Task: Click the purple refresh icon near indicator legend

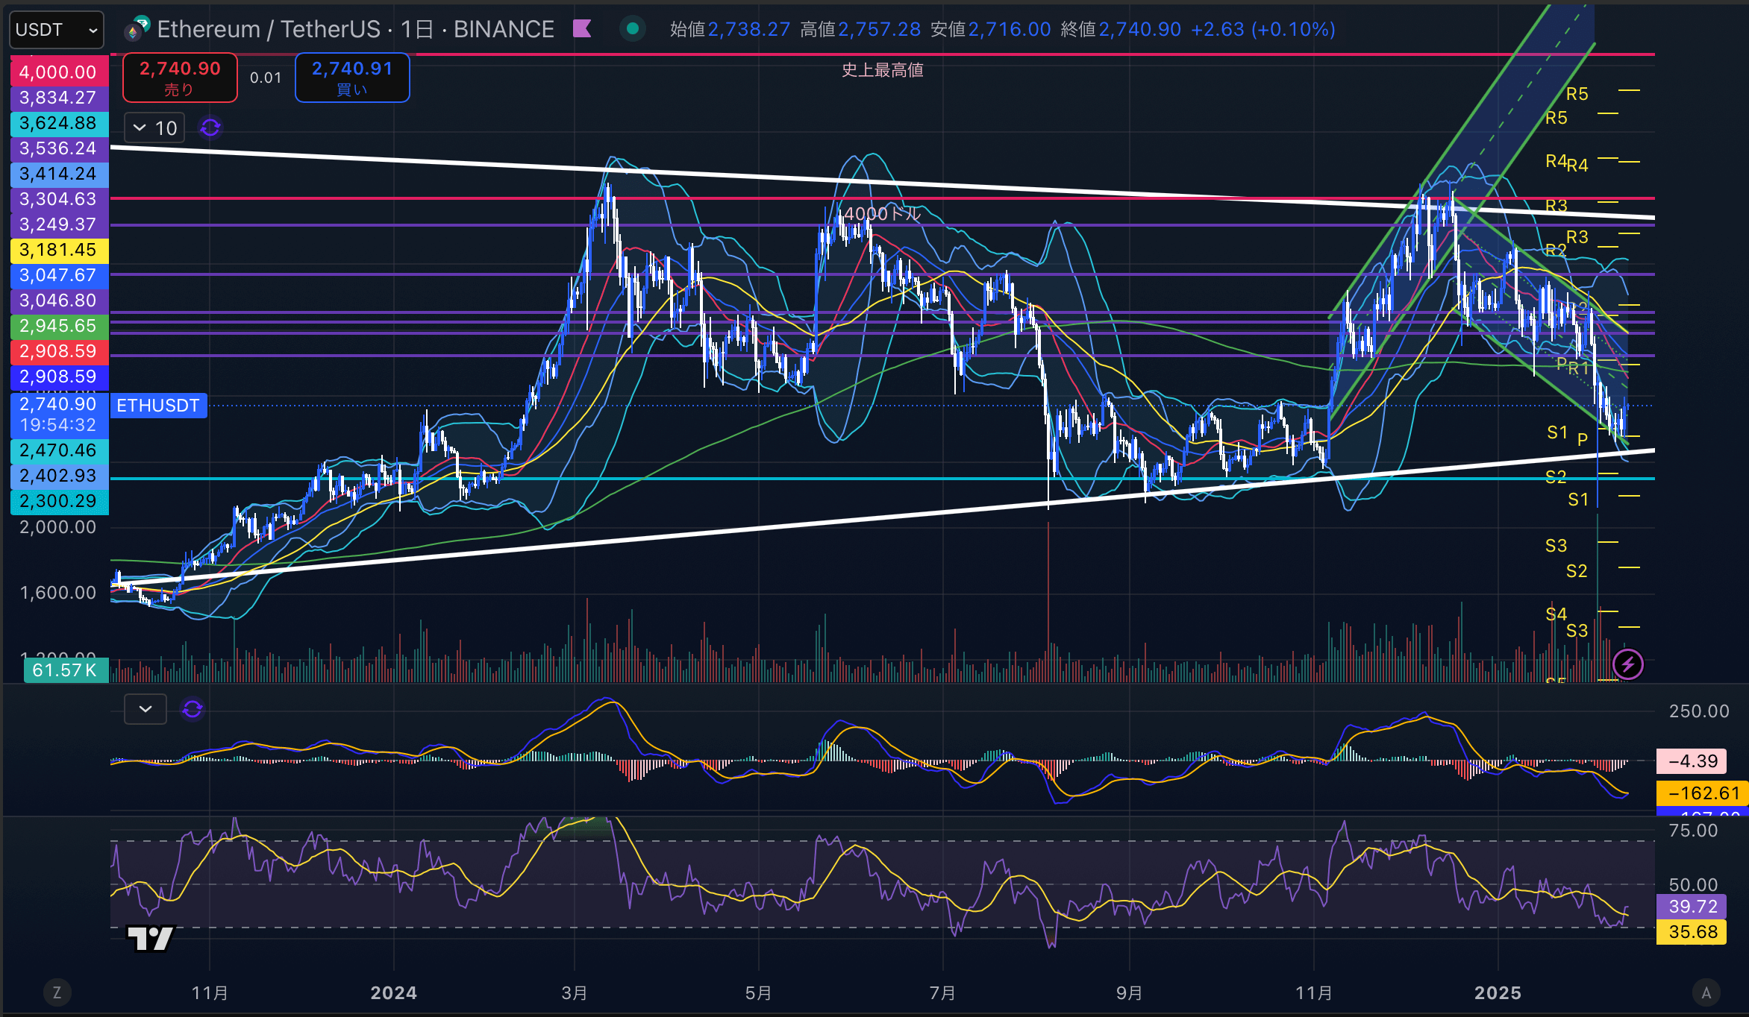Action: 210,127
